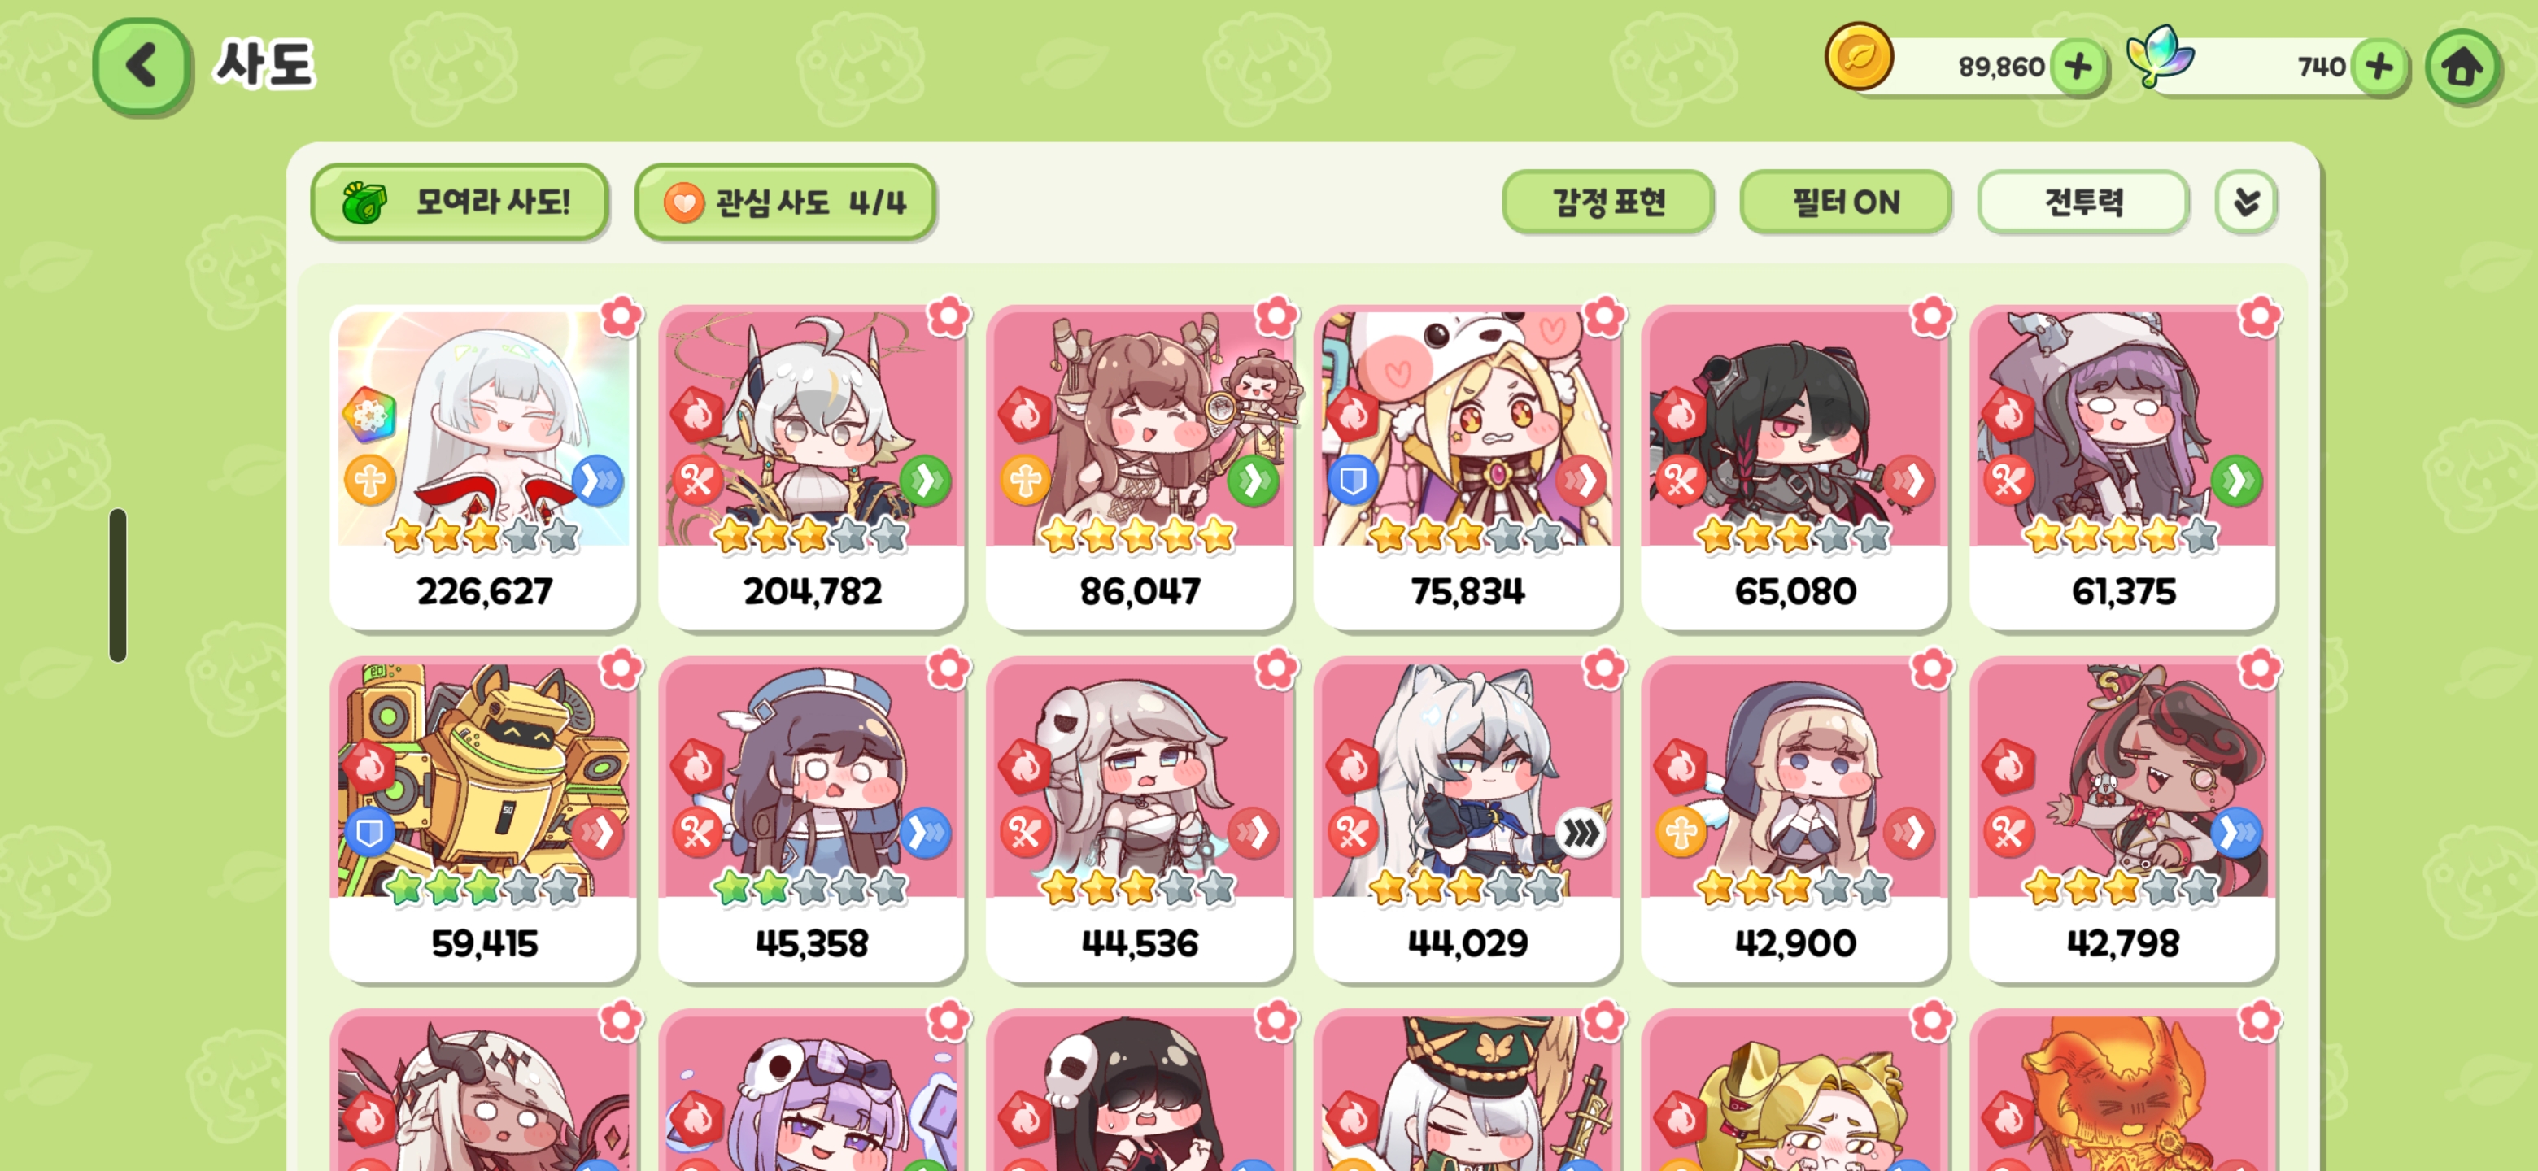Select the yellow robot card with 59,415
The width and height of the screenshot is (2538, 1171).
[484, 820]
